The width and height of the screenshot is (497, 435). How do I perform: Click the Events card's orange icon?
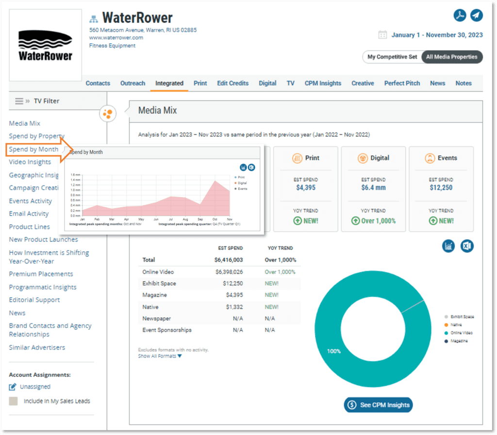pos(430,158)
